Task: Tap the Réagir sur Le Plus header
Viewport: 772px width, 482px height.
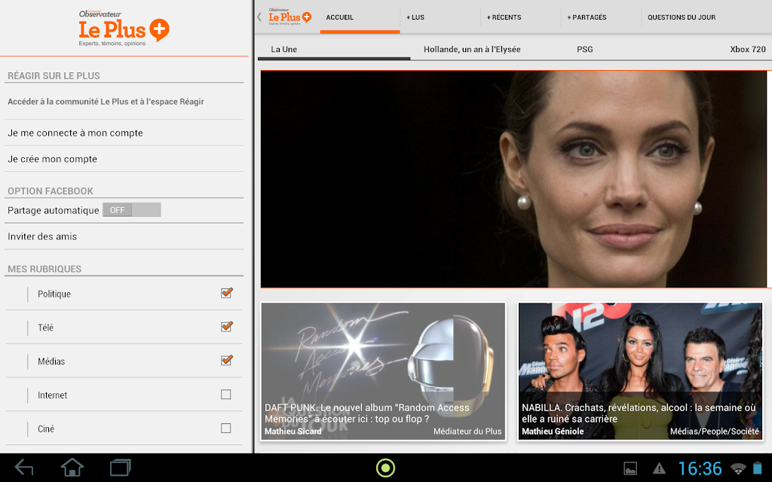Action: 54,76
